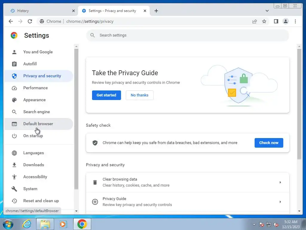Open System settings
Image resolution: width=306 pixels, height=230 pixels.
tap(39, 189)
